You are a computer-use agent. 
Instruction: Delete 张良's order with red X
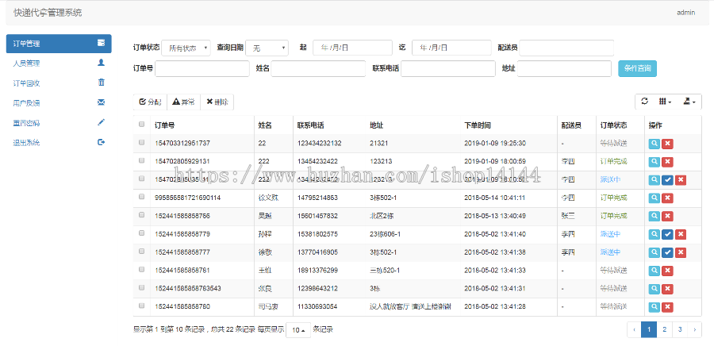[x=667, y=289]
